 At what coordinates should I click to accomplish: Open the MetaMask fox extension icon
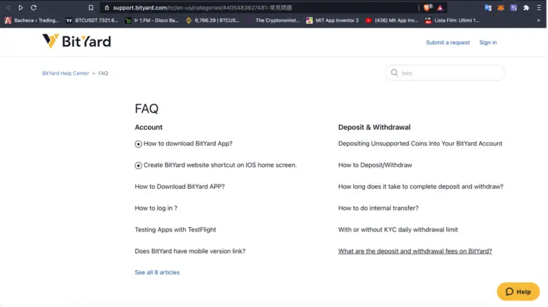(x=501, y=8)
